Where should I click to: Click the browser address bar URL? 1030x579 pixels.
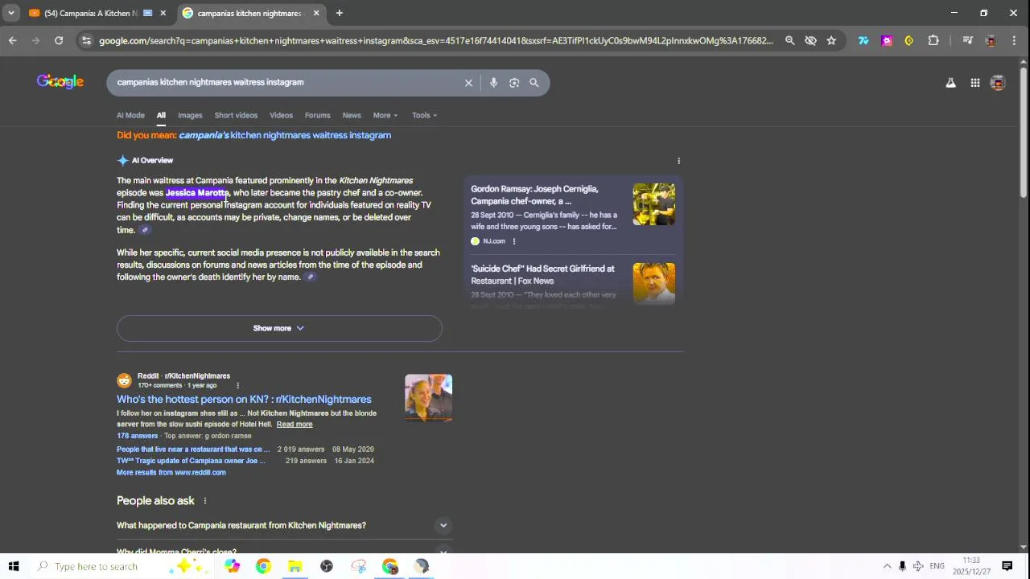click(x=435, y=40)
